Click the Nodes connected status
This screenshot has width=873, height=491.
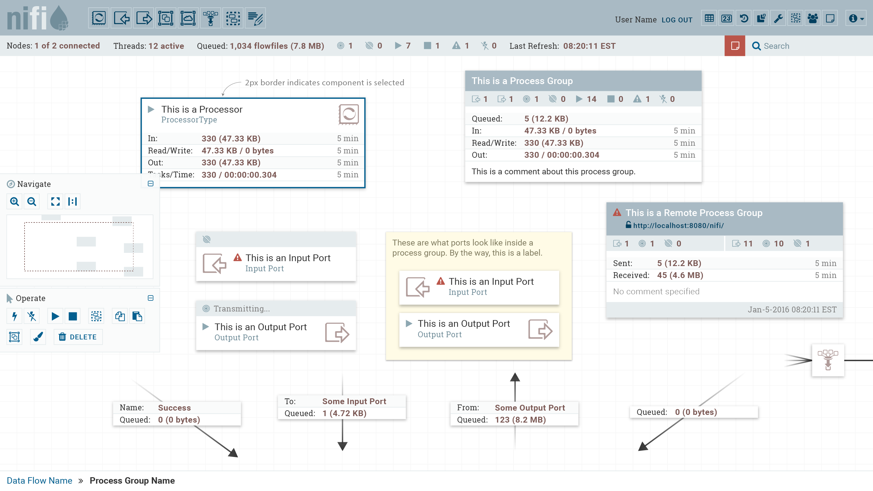[53, 46]
